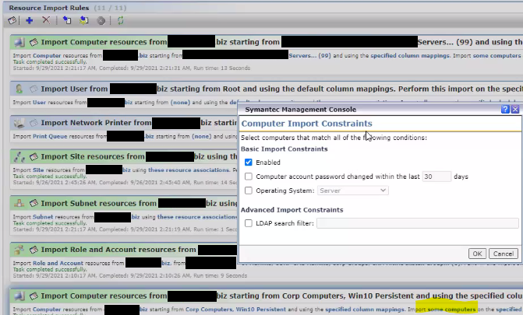Open specified column mappings link in Corp Computers rule
This screenshot has height=315, width=523.
[365, 310]
